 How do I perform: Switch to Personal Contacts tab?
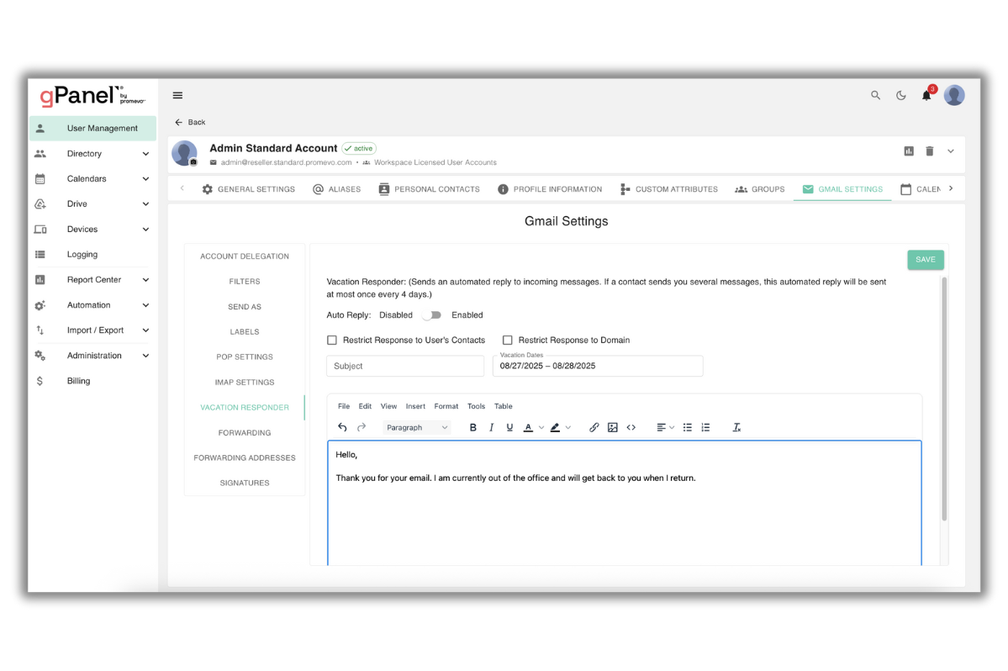[x=430, y=189]
